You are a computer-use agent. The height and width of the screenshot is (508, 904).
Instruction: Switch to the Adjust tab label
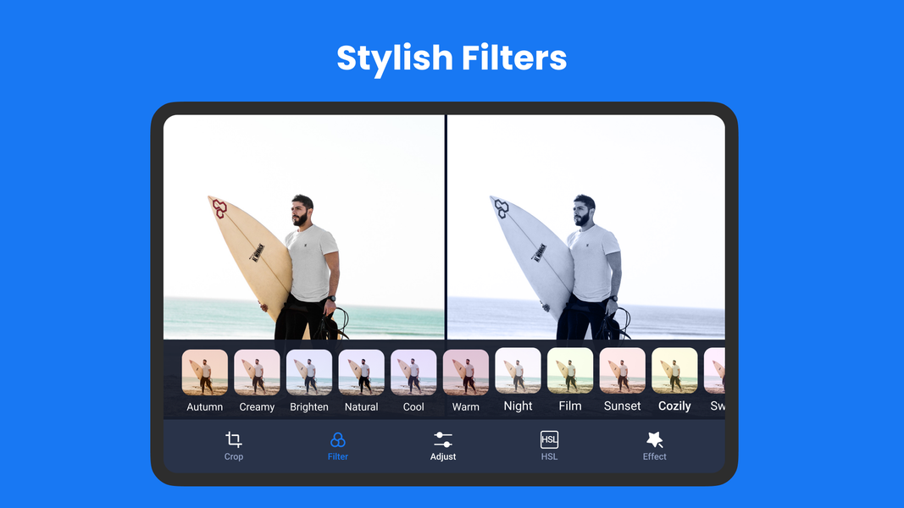pos(443,457)
